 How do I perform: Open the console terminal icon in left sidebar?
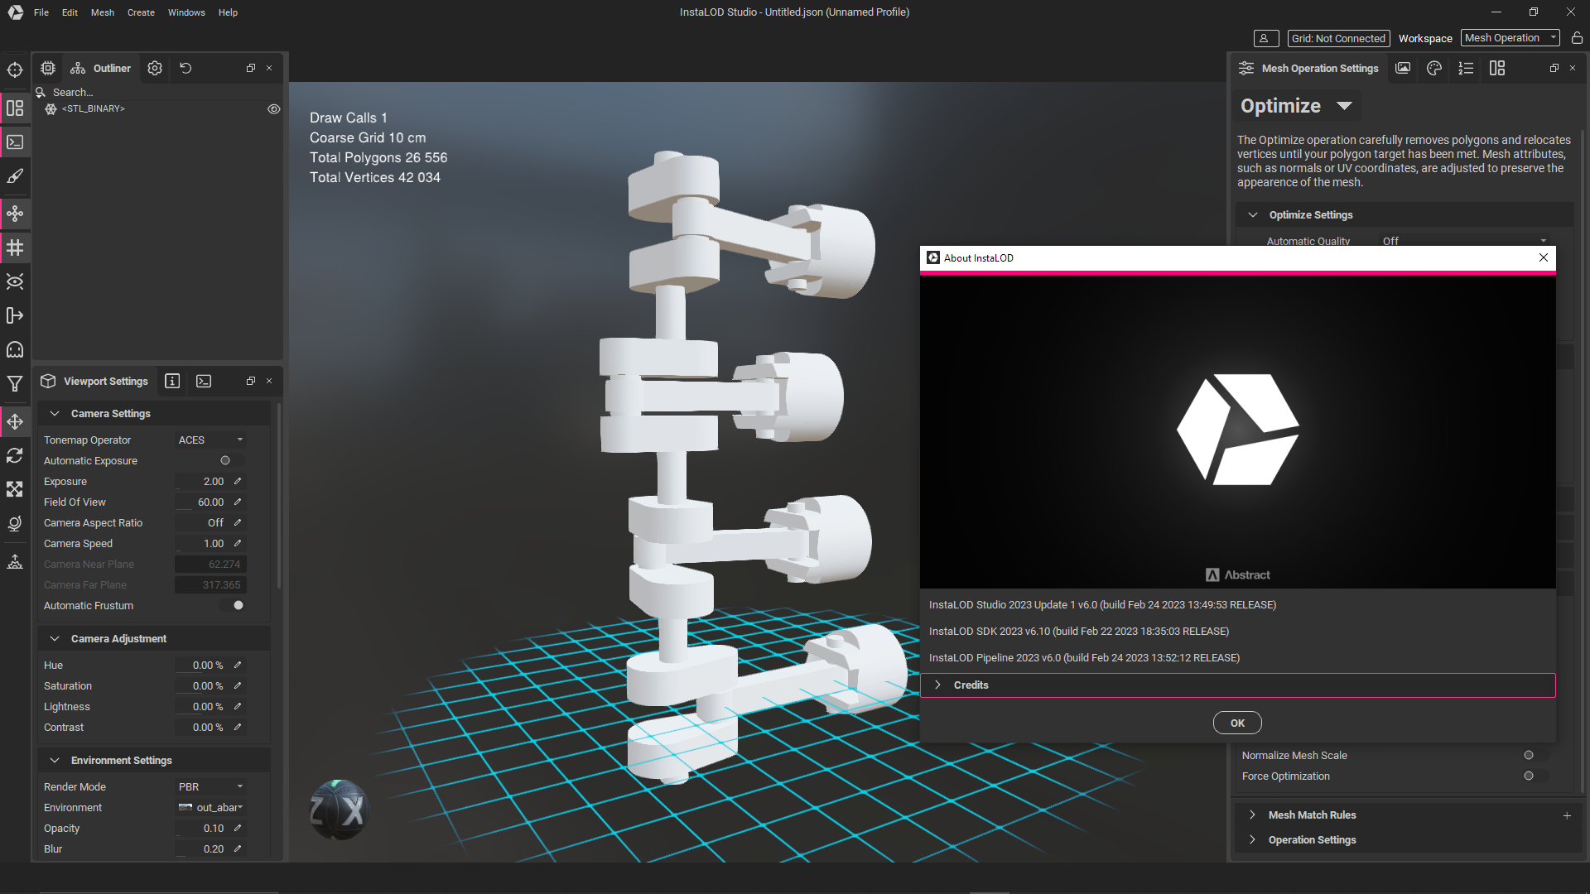coord(15,142)
